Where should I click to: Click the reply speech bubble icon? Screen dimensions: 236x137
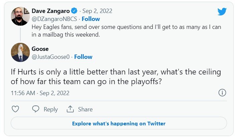35,109
